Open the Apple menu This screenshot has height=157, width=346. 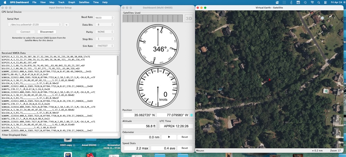(x=4, y=2)
